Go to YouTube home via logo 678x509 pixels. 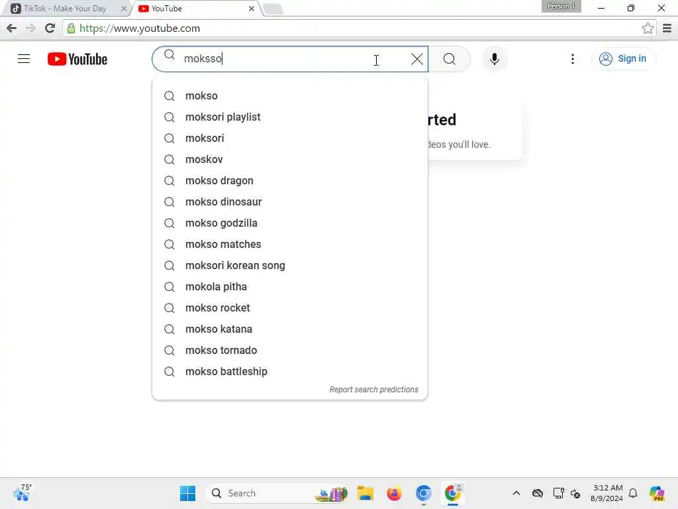click(x=77, y=59)
